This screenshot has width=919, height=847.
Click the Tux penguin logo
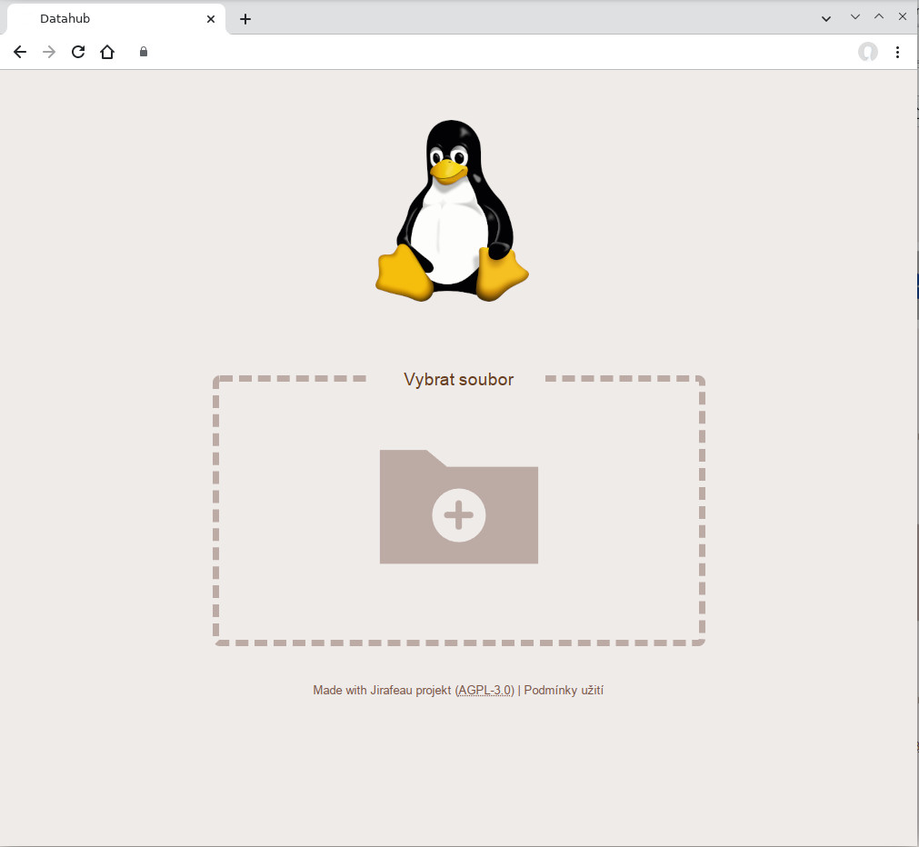452,211
